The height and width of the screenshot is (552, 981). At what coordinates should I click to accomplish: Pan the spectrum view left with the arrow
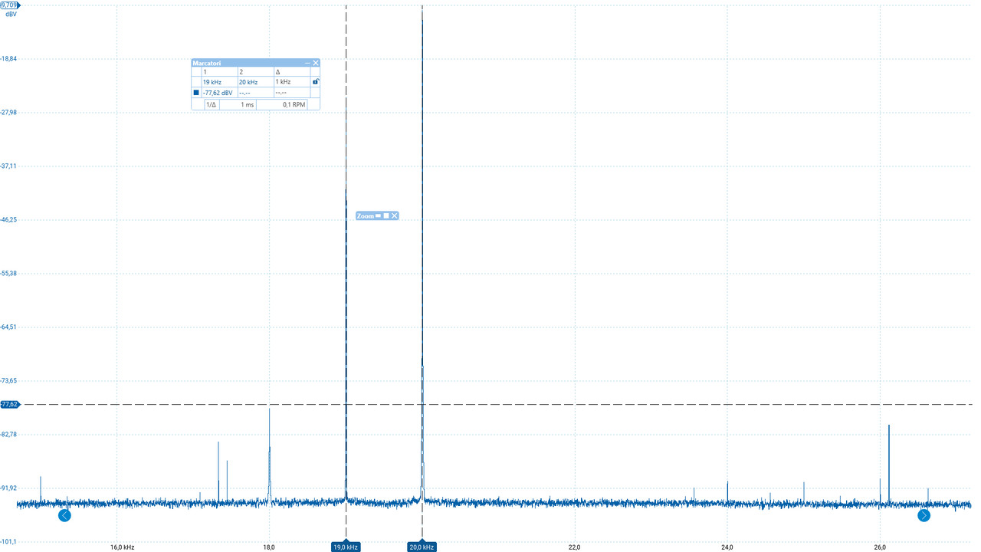click(64, 515)
